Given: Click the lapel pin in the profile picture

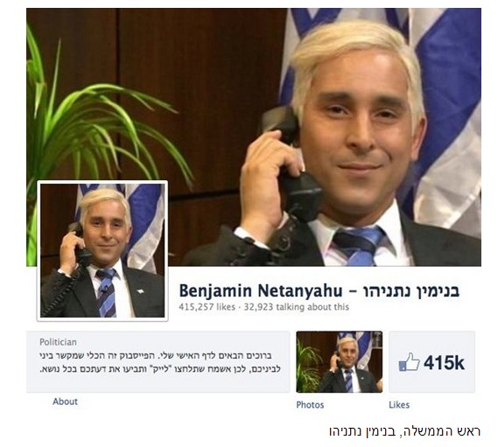Looking at the screenshot, I should 141,290.
